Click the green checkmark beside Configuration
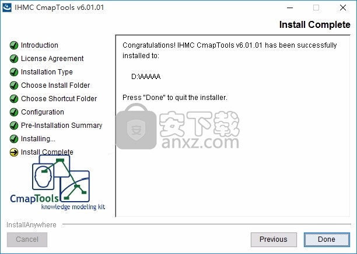This screenshot has width=357, height=254. (14, 112)
